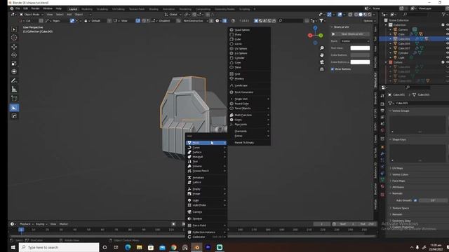Viewport: 449px width, 252px height.
Task: Click the Windows taskbar search box
Action: (x=59, y=247)
